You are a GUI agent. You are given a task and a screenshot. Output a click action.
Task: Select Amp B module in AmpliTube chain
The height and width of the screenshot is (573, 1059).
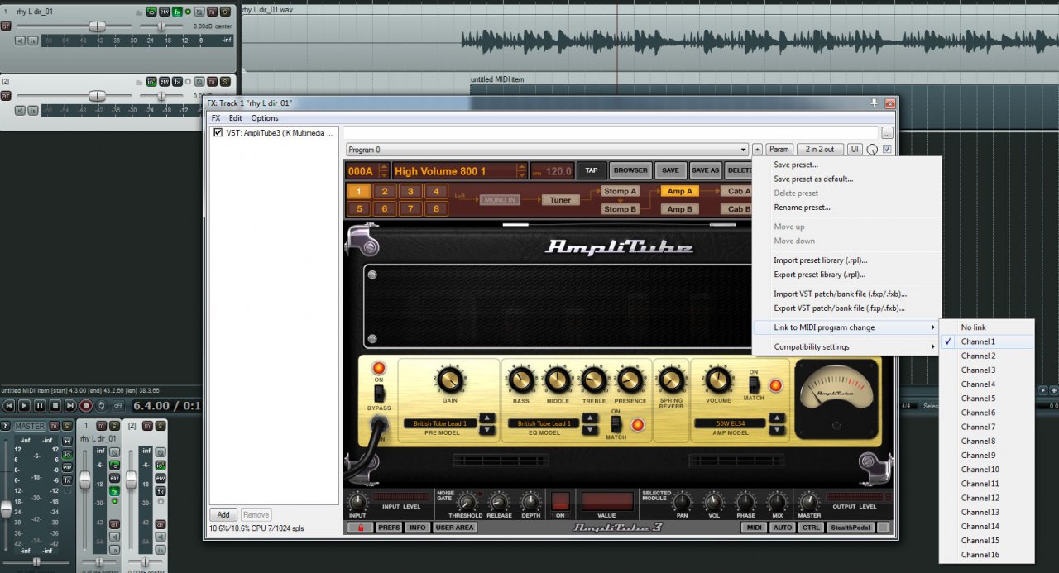point(679,209)
